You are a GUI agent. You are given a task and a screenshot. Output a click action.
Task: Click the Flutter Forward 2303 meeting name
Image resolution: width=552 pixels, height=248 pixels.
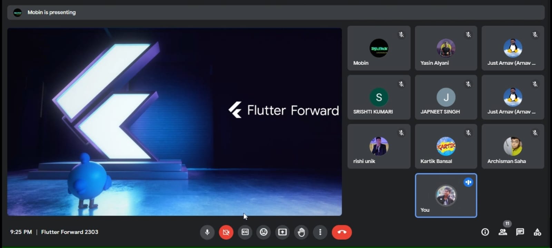point(70,232)
